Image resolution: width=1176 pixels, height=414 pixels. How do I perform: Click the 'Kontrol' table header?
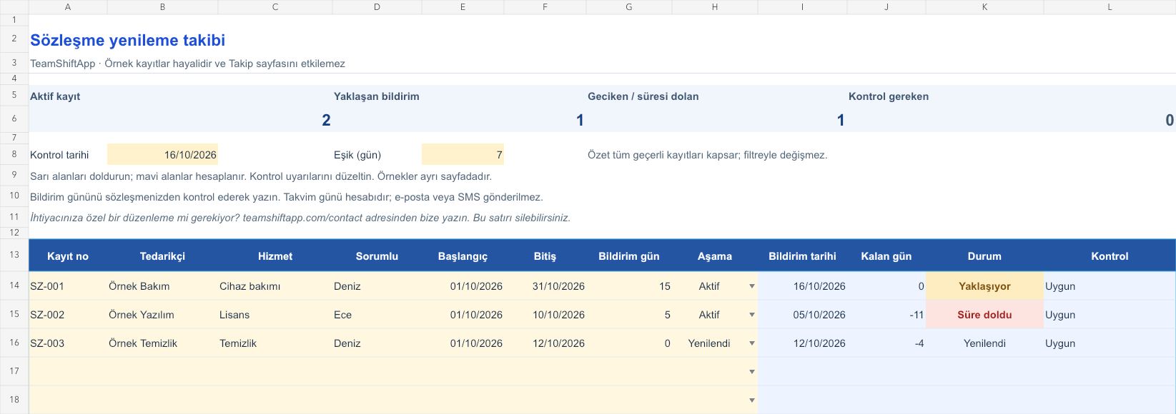[x=1110, y=256]
